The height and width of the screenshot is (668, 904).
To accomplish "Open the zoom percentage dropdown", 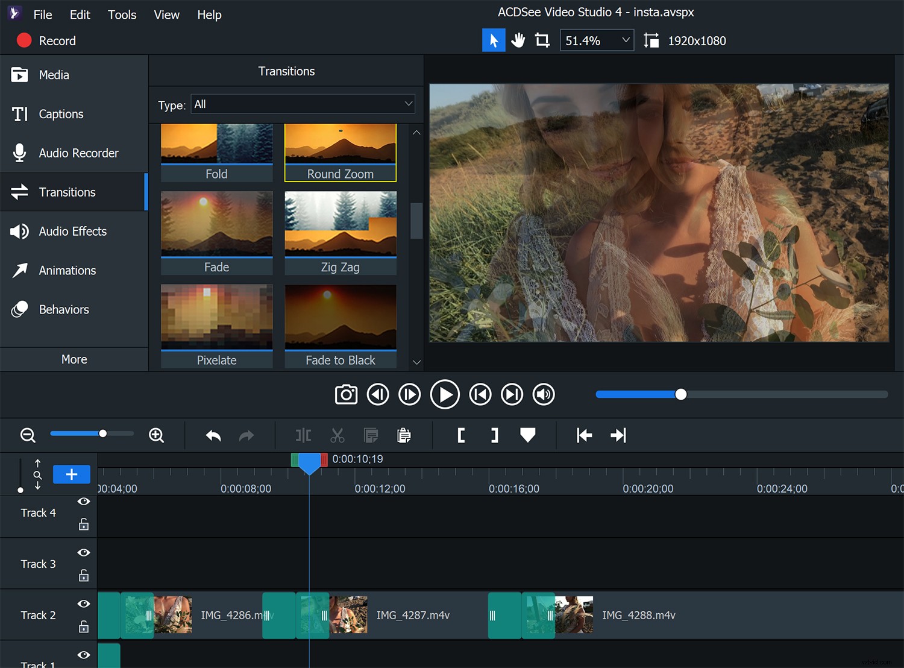I will click(626, 40).
